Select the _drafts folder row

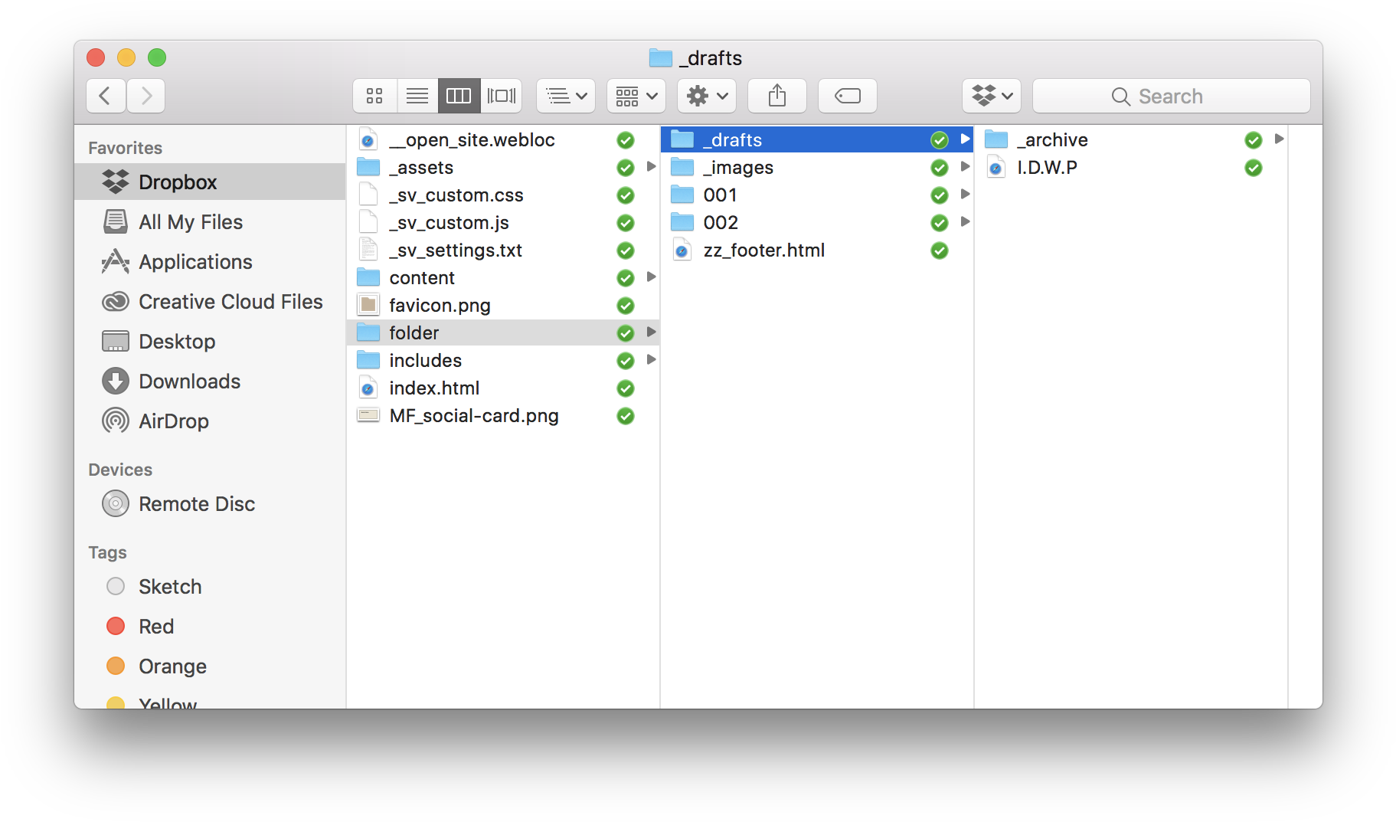click(817, 140)
